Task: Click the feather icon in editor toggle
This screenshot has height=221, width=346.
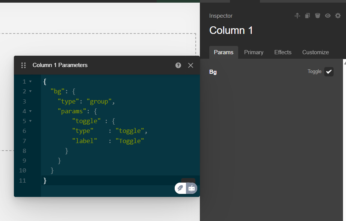Action: click(x=180, y=188)
